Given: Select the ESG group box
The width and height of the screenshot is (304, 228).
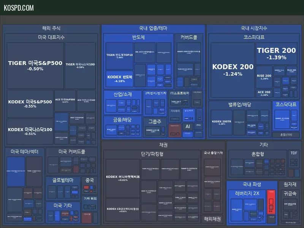Looking at the screenshot, I should pyautogui.click(x=198, y=126).
